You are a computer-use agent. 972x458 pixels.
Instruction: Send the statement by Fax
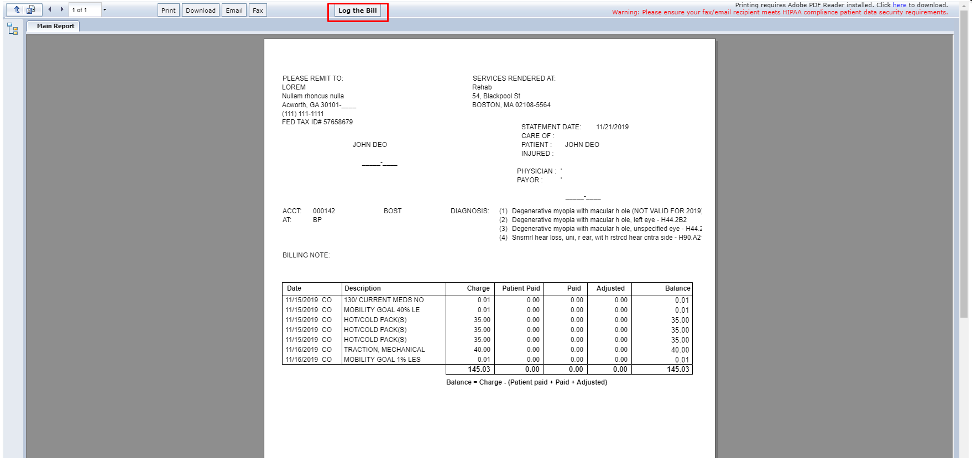click(x=258, y=10)
